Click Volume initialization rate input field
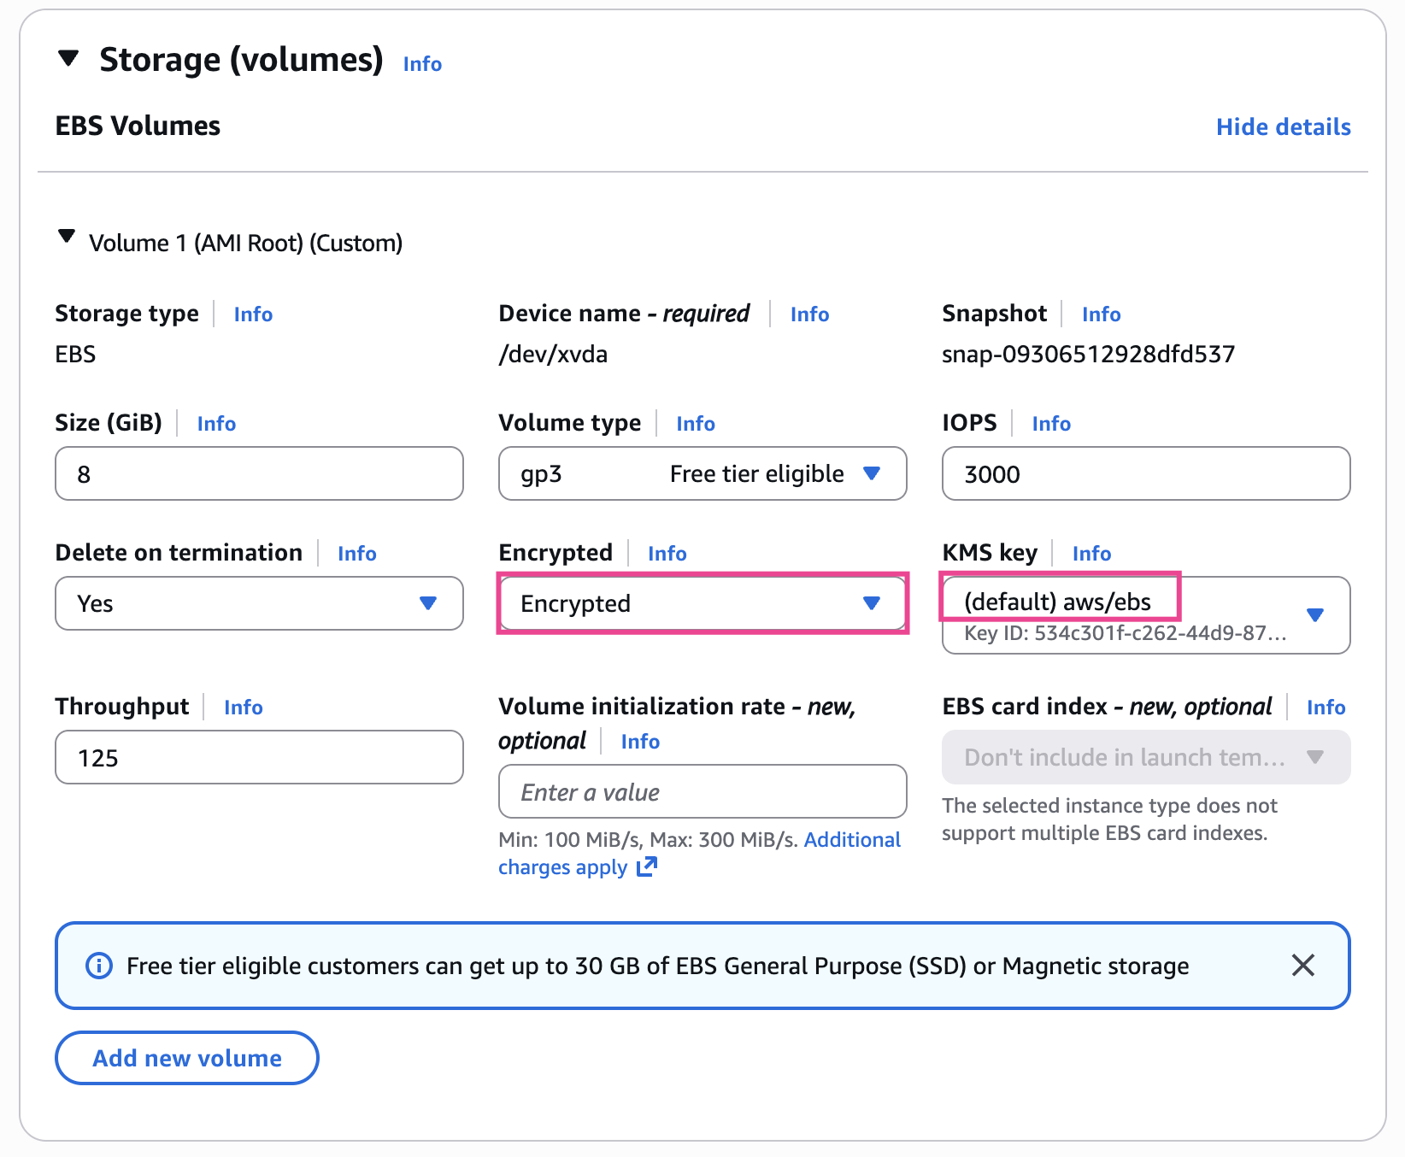The image size is (1405, 1157). coord(702,792)
